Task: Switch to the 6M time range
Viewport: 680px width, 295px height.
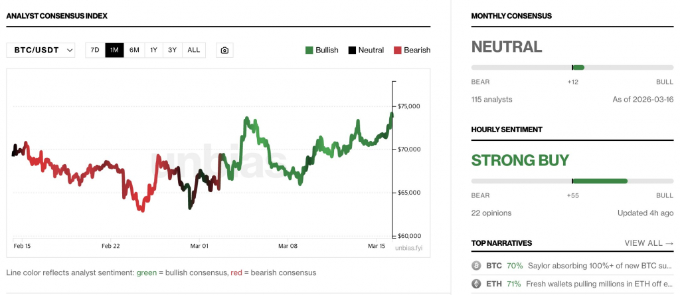Action: 134,50
